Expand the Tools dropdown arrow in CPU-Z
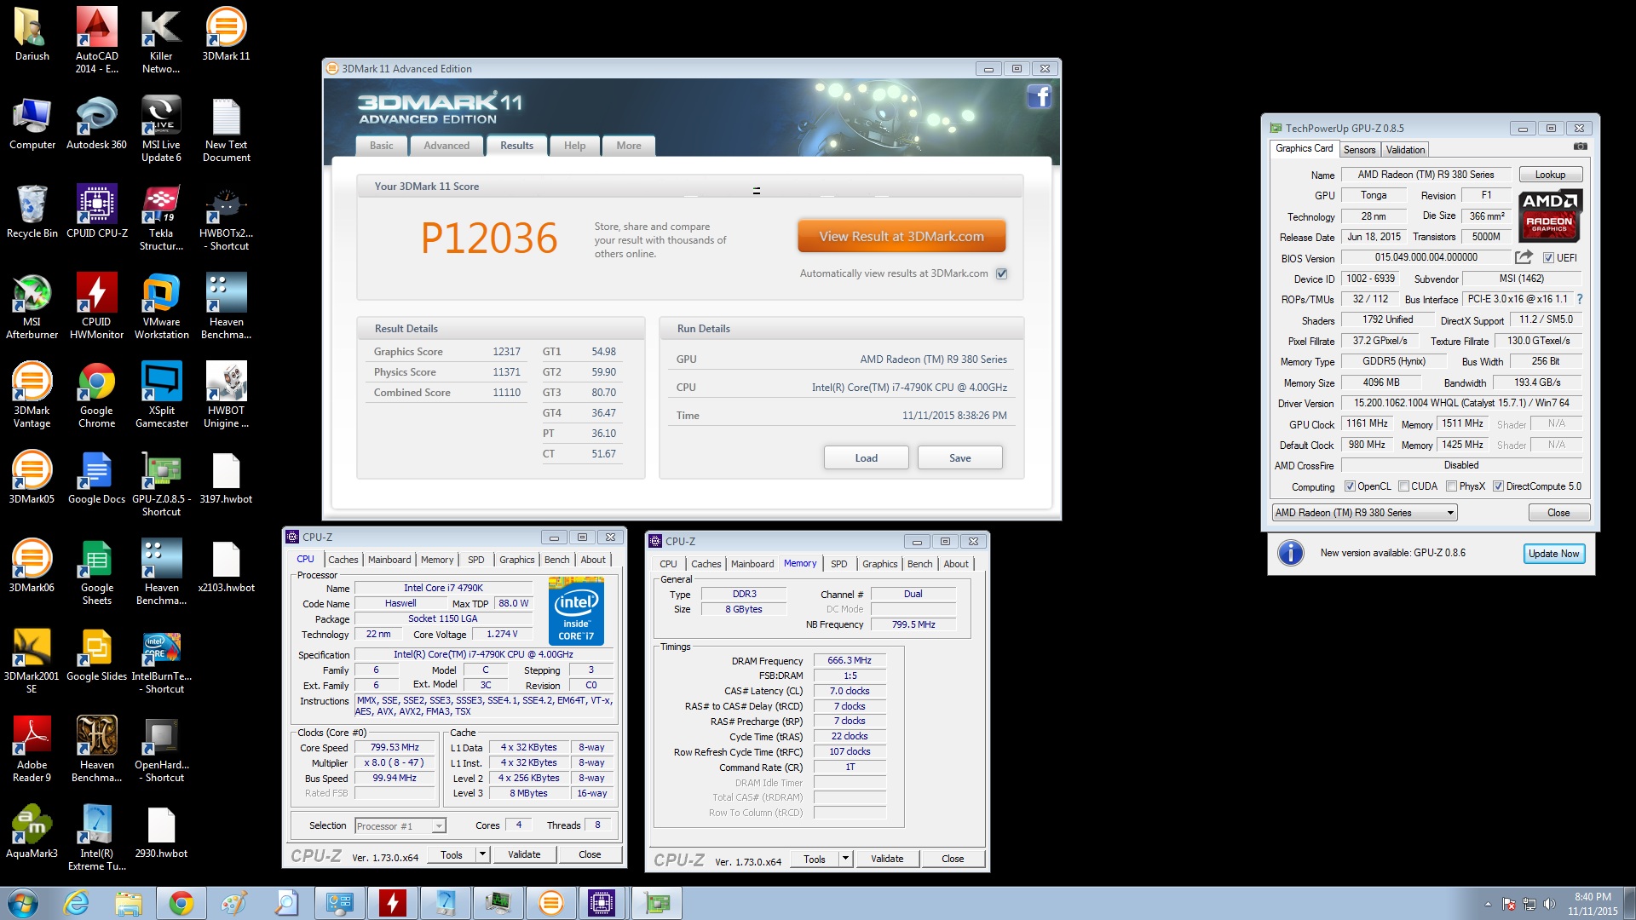The image size is (1636, 920). coord(482,854)
